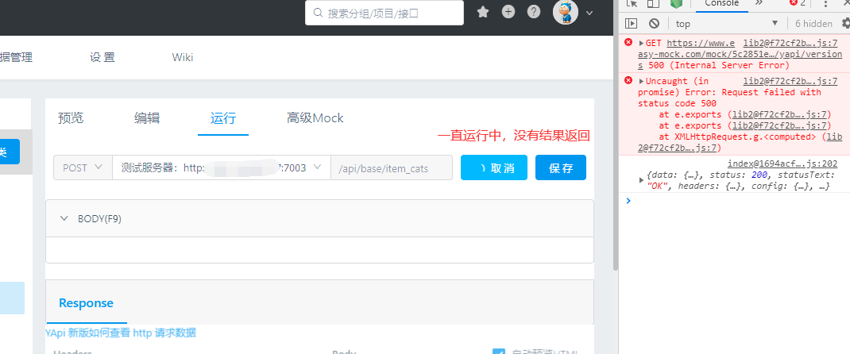Open the POST method dropdown

pyautogui.click(x=83, y=167)
